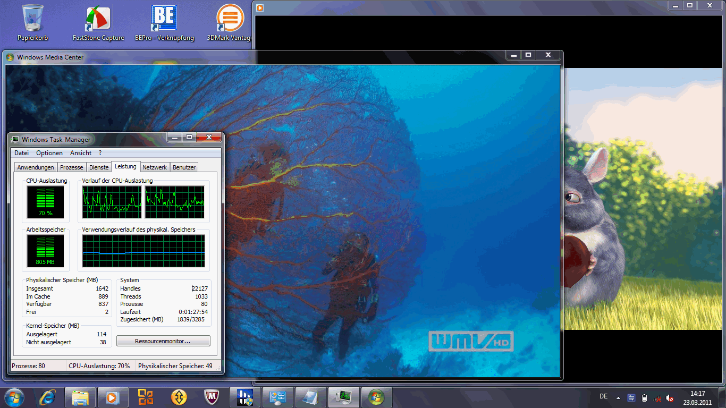Screen dimensions: 726x408
Task: Open the Windows Start menu orb
Action: (14, 397)
